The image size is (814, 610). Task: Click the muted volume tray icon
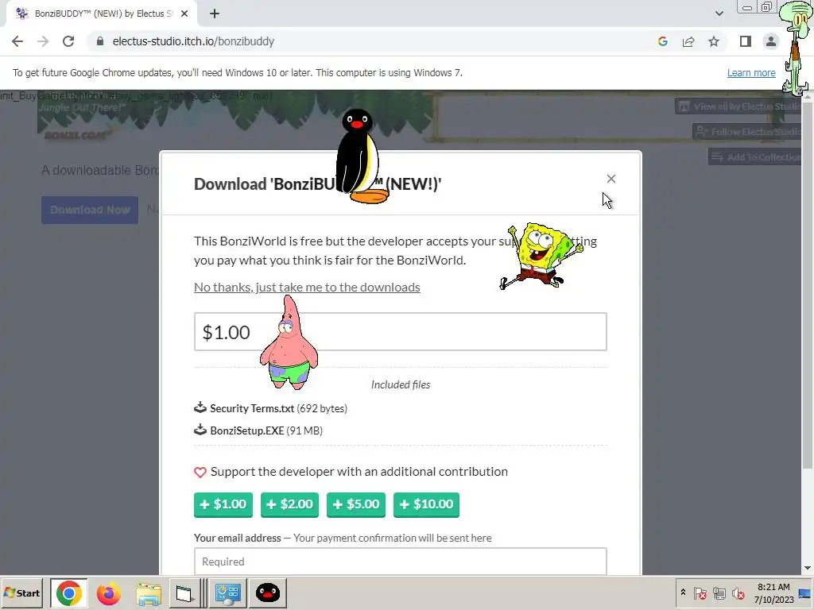738,593
